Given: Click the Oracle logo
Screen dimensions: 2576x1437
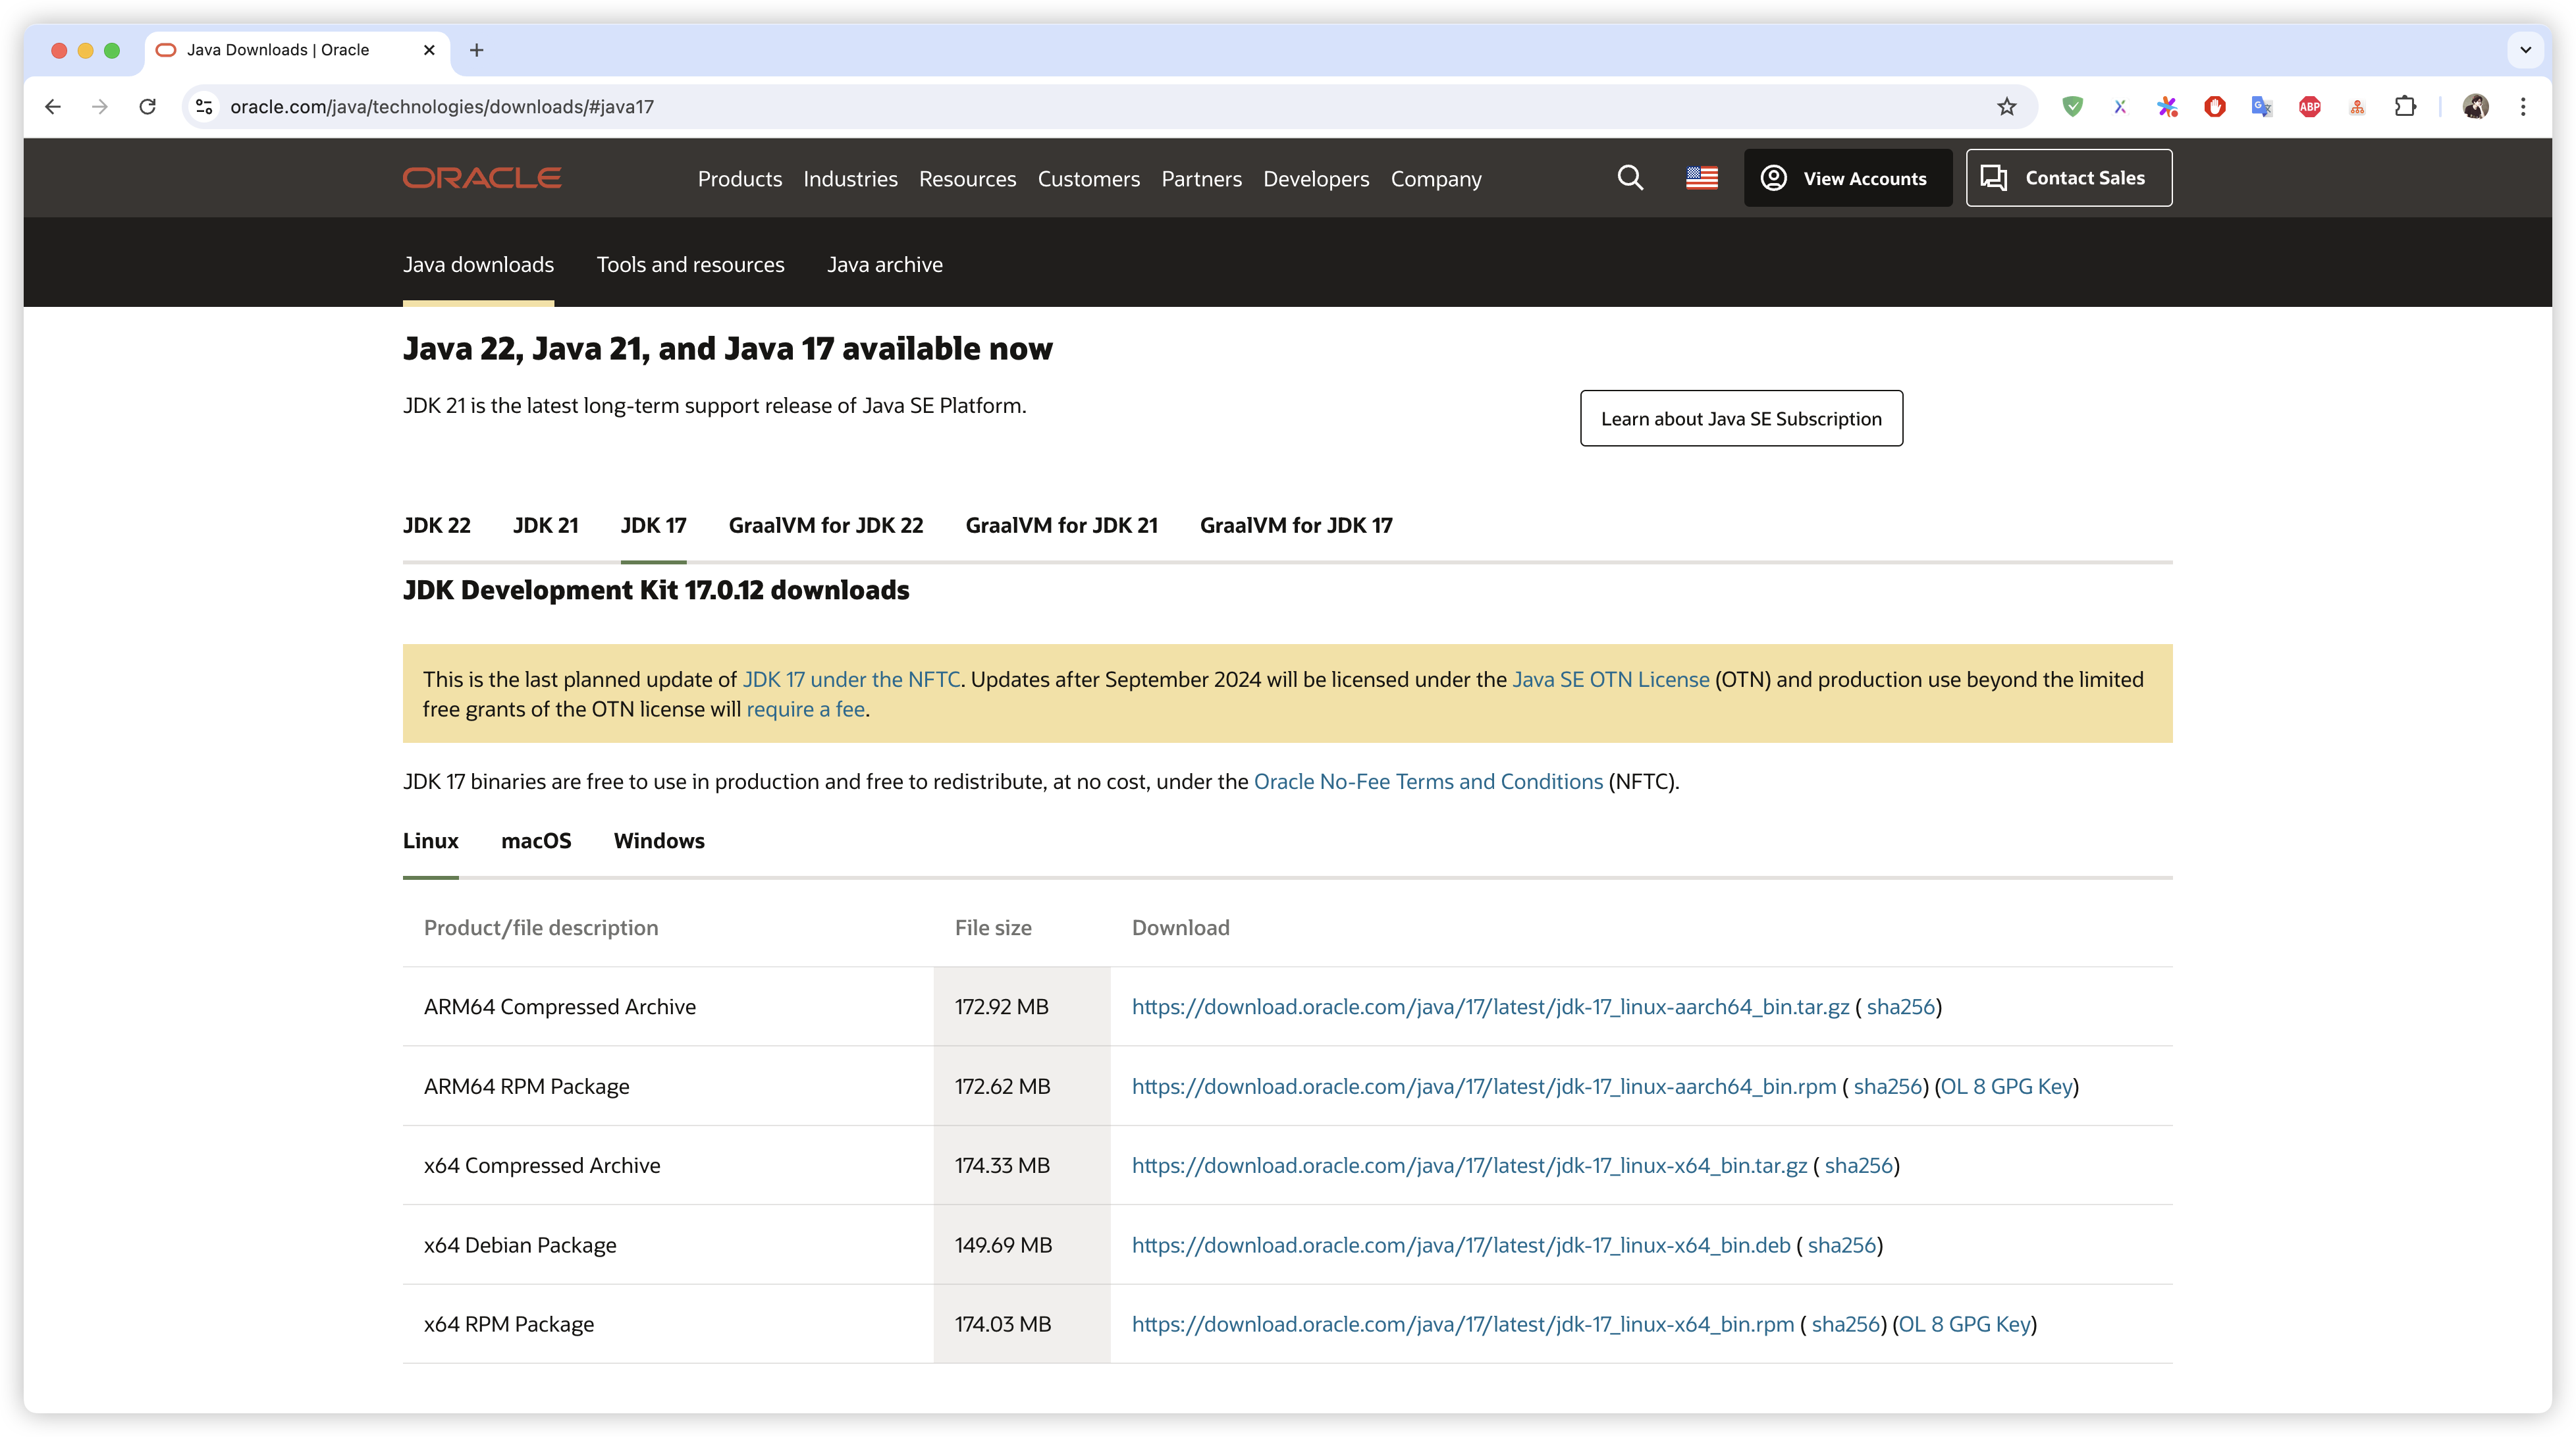Looking at the screenshot, I should [482, 178].
